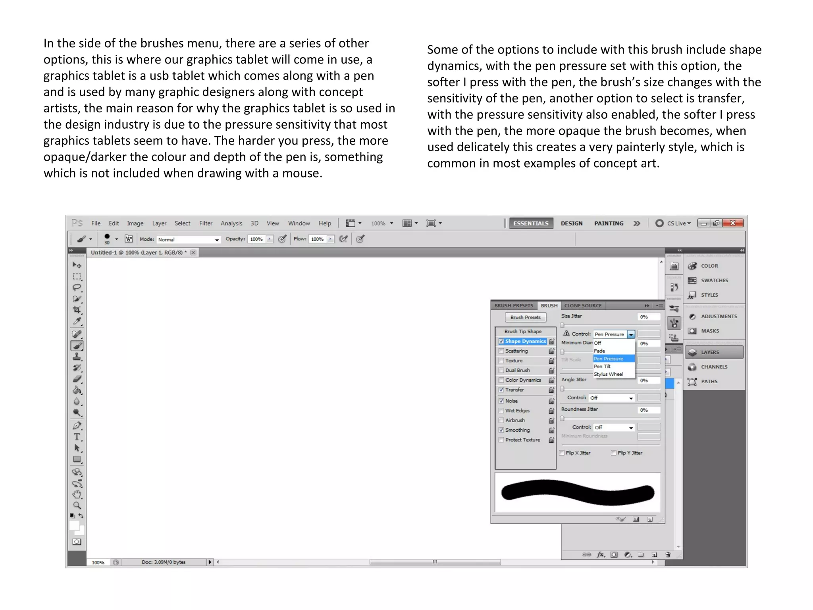The width and height of the screenshot is (813, 610).
Task: Select the Brush tool in toolbox
Action: click(77, 346)
